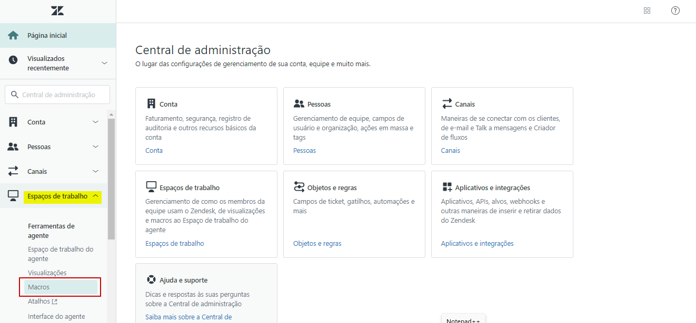This screenshot has width=696, height=323.
Task: Follow the Aplicativos e integrações link
Action: (477, 243)
